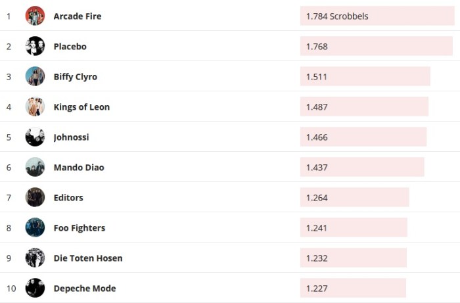Open the Depeche Mode artist link
Viewport: 460px width, 303px height.
click(x=85, y=288)
